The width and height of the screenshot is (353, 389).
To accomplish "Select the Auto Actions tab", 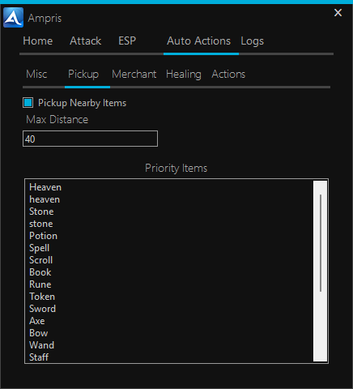I will tap(198, 41).
